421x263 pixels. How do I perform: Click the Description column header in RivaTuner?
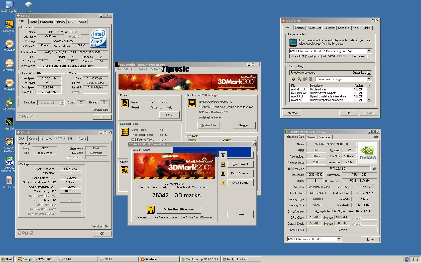tap(330, 86)
